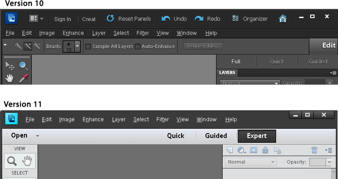
Task: Click Create Fill or Adjustment Layer icon
Action: pyautogui.click(x=241, y=150)
